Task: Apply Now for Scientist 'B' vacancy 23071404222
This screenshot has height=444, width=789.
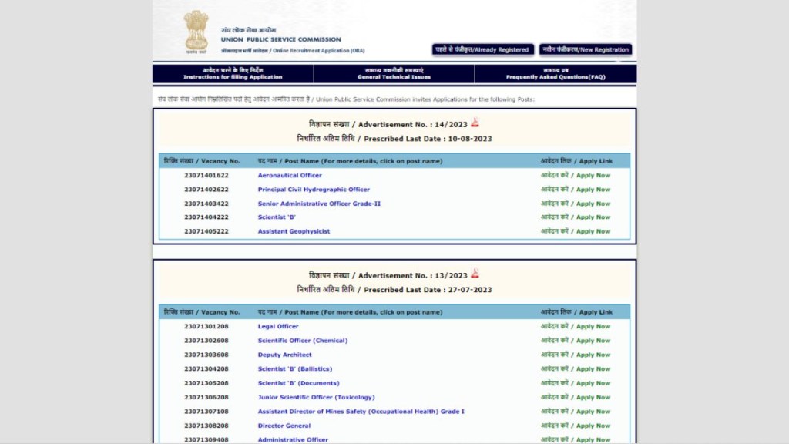Action: pos(576,217)
